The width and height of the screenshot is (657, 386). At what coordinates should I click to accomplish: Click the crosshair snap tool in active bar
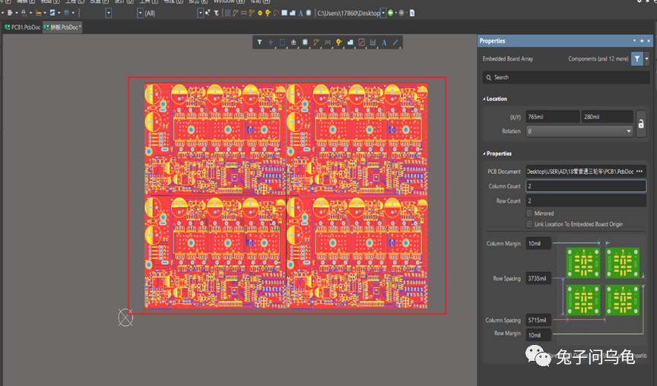tap(271, 42)
